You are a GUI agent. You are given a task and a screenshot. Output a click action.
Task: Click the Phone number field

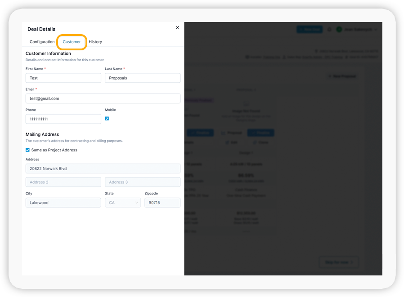point(63,119)
